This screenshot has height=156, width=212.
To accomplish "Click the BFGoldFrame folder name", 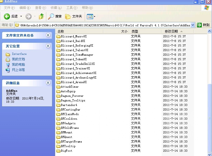I will pyautogui.click(x=70, y=128).
